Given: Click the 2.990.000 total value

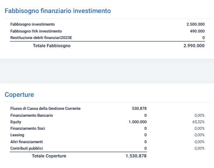Looking at the screenshot, I should (x=194, y=46).
